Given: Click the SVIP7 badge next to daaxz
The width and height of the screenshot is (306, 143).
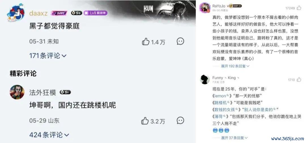Looking at the screenshot, I should point(59,13).
